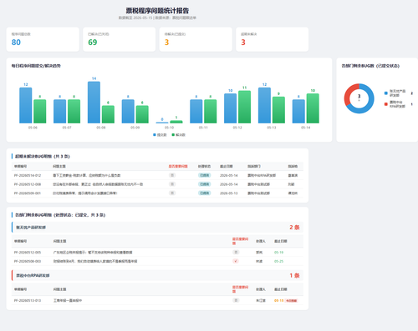Click the status badge in row PF-20260512-008
418x331 pixels.
coord(205,184)
